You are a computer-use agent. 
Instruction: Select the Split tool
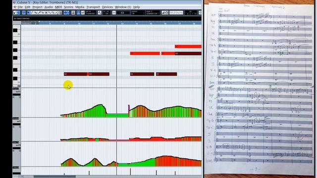pyautogui.click(x=43, y=13)
